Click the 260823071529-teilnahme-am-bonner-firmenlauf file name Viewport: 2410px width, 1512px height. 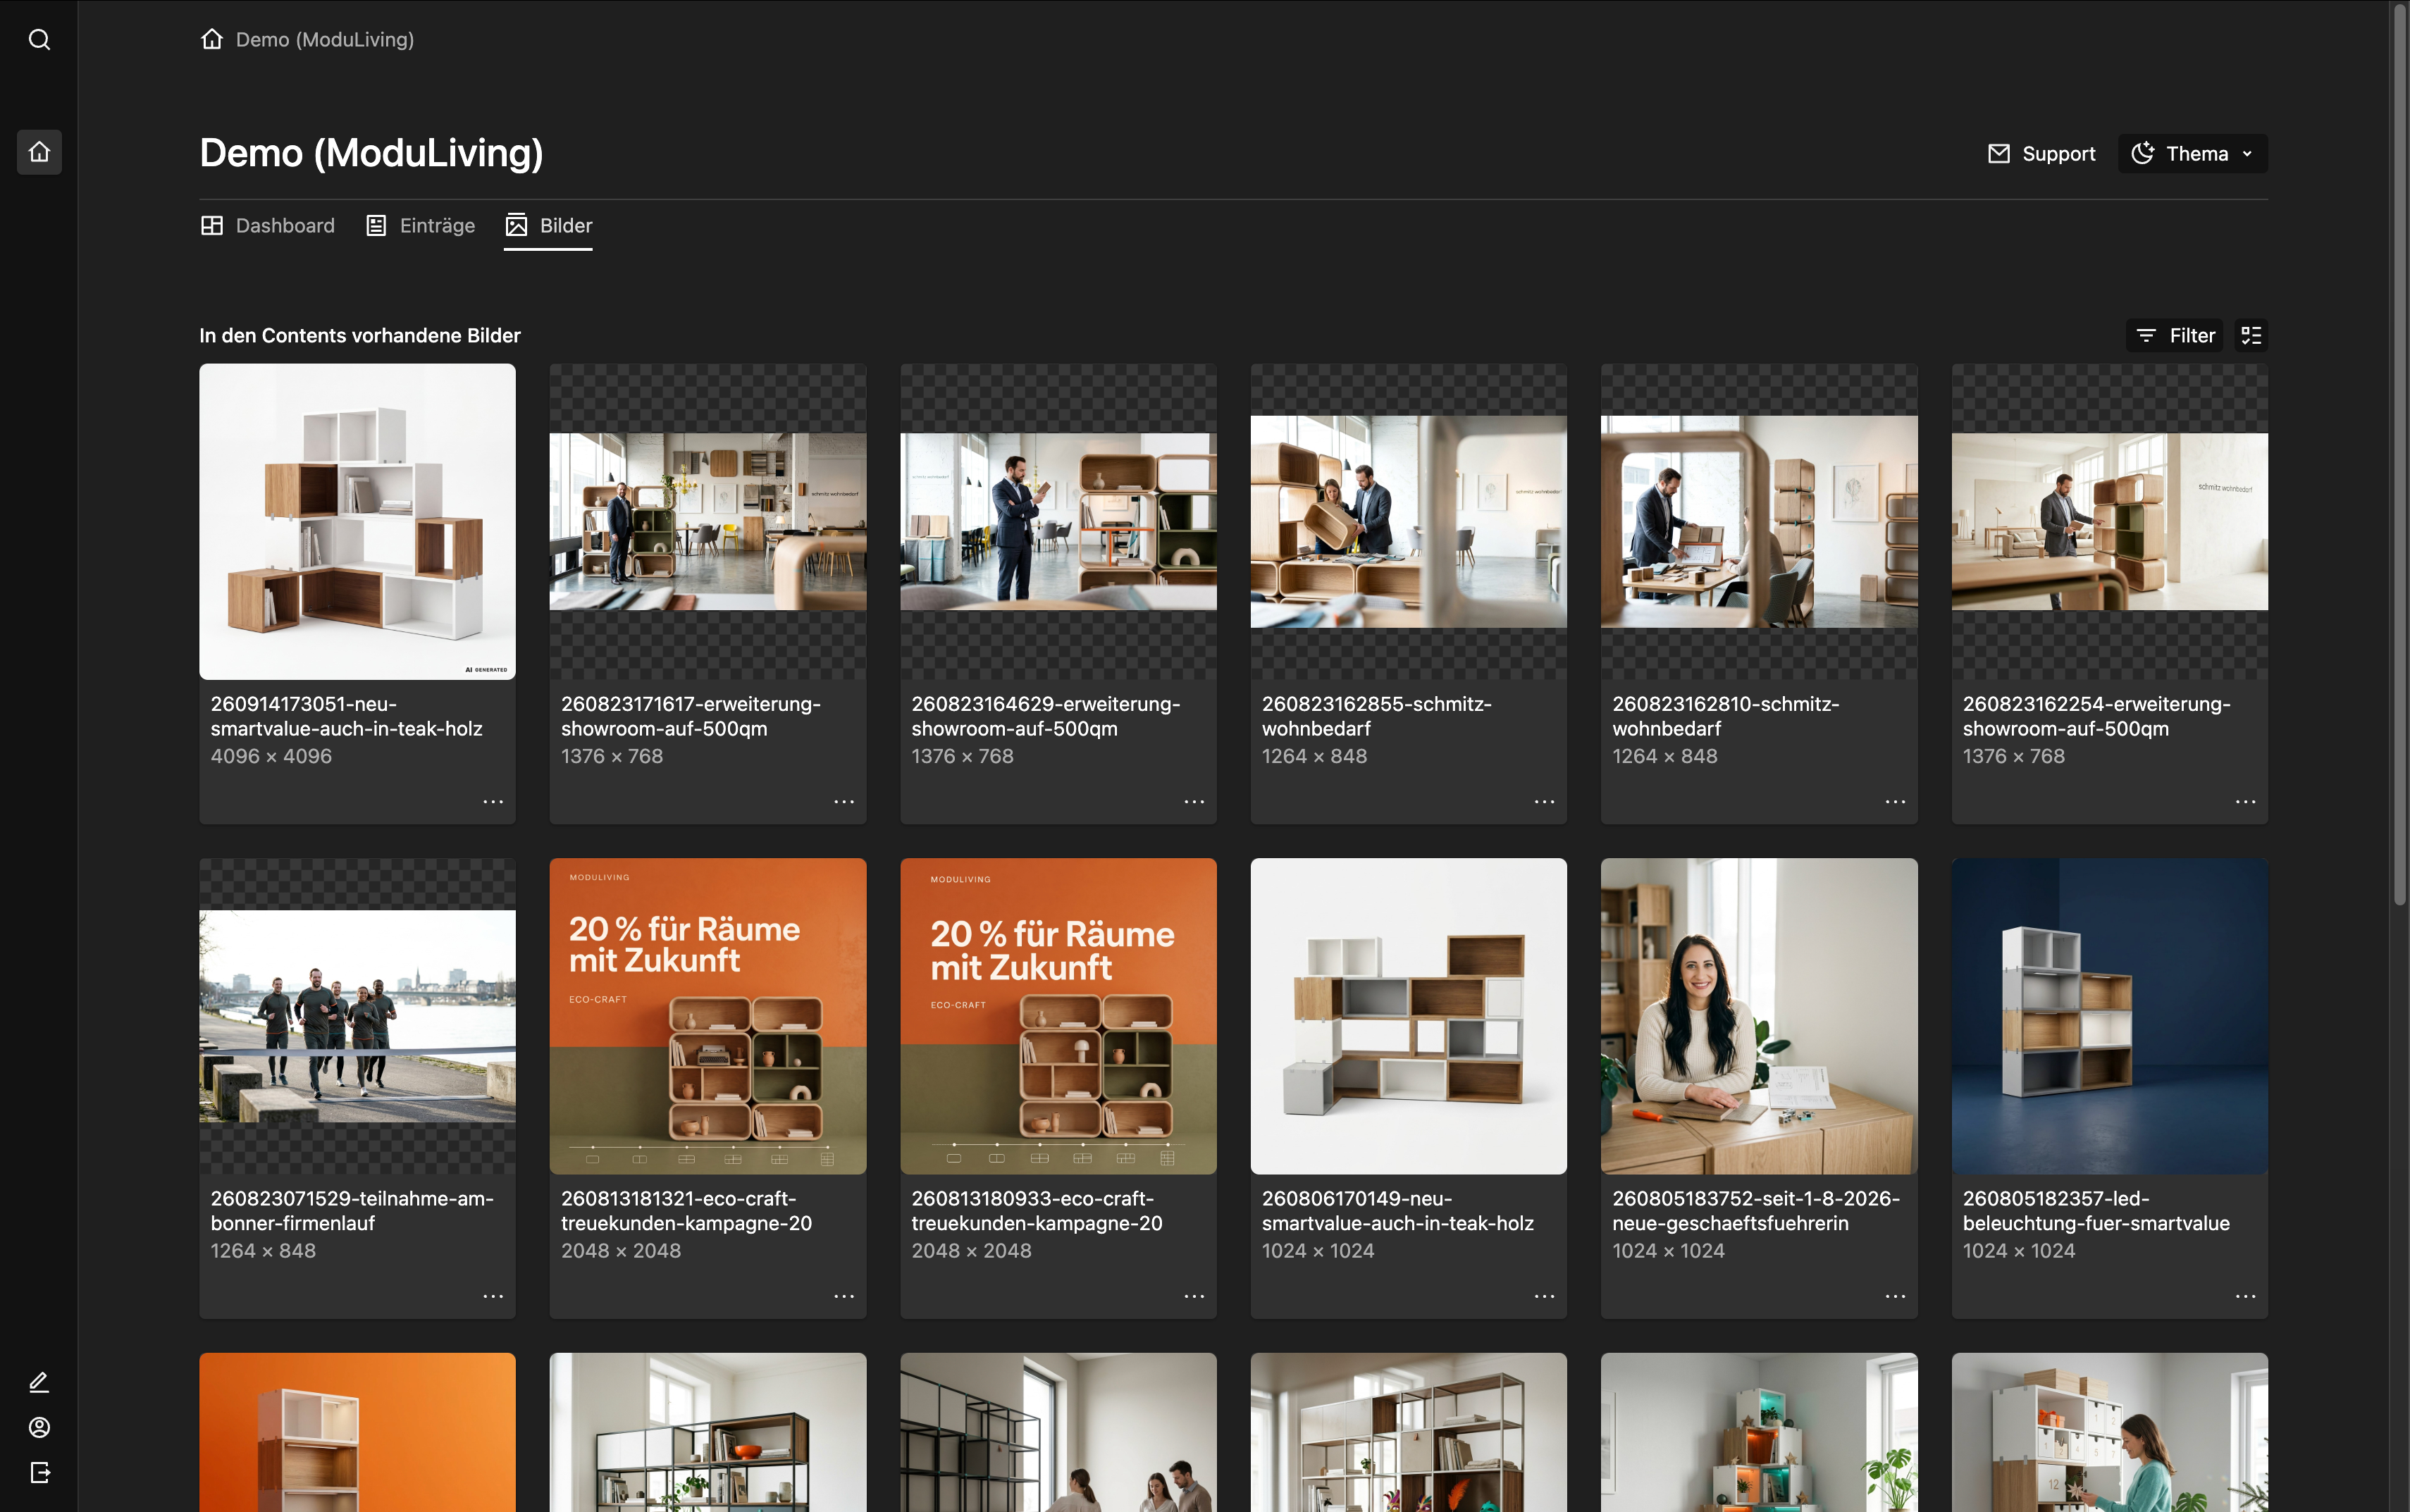(x=352, y=1210)
